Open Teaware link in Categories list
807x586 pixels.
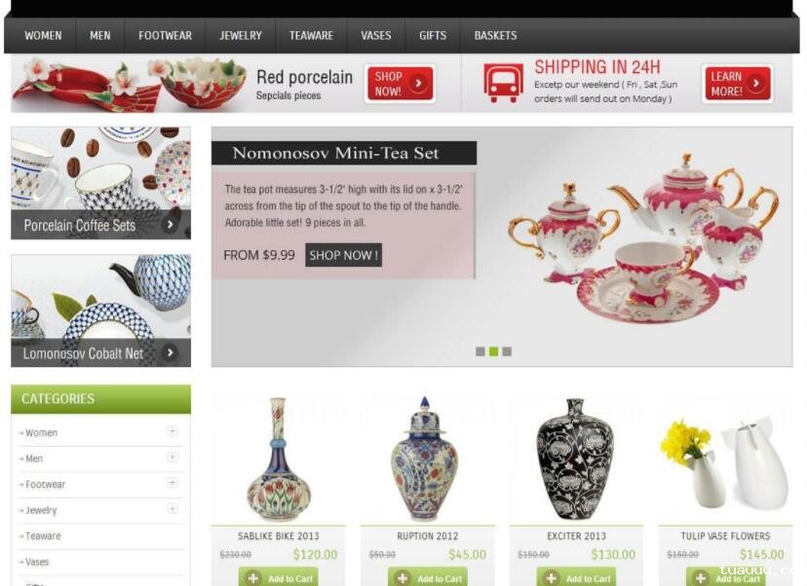43,535
